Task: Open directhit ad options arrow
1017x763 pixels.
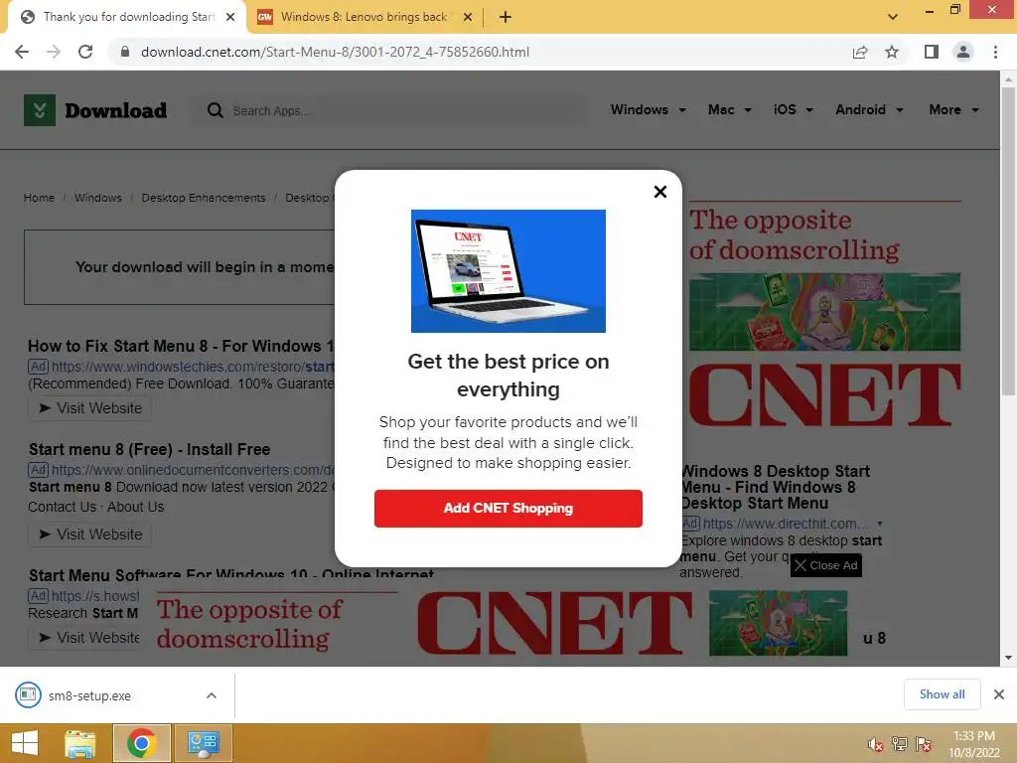Action: [880, 524]
